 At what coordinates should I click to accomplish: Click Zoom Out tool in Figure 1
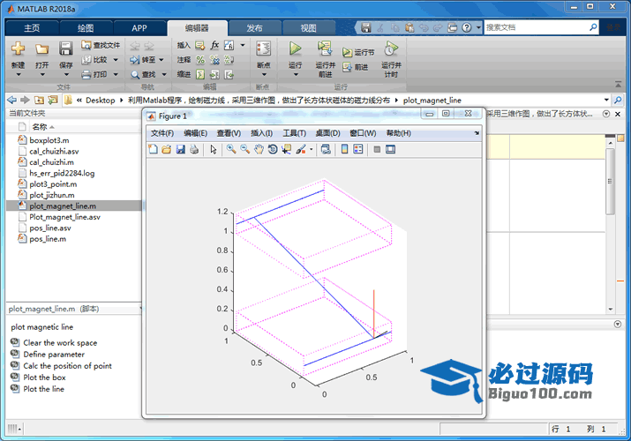coord(245,149)
